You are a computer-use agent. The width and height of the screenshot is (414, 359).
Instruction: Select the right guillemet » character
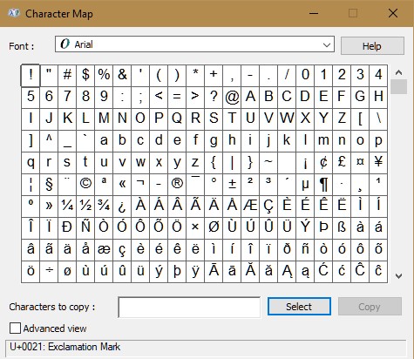(x=49, y=207)
